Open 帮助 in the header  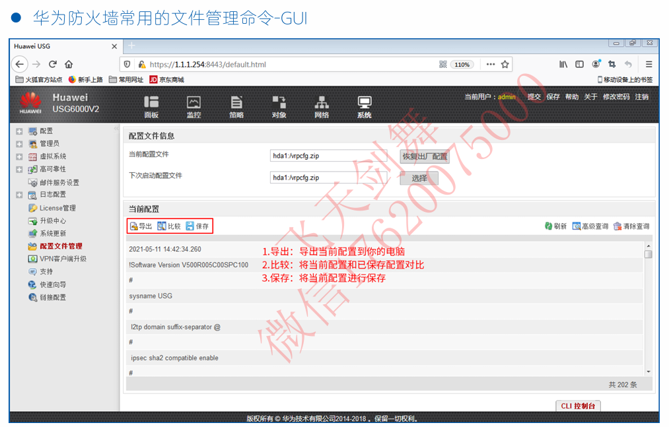[x=572, y=97]
